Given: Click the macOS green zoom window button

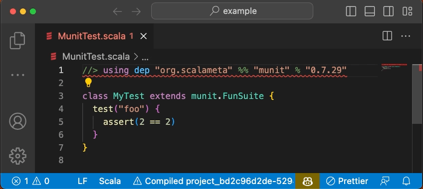Looking at the screenshot, I should click(x=32, y=11).
